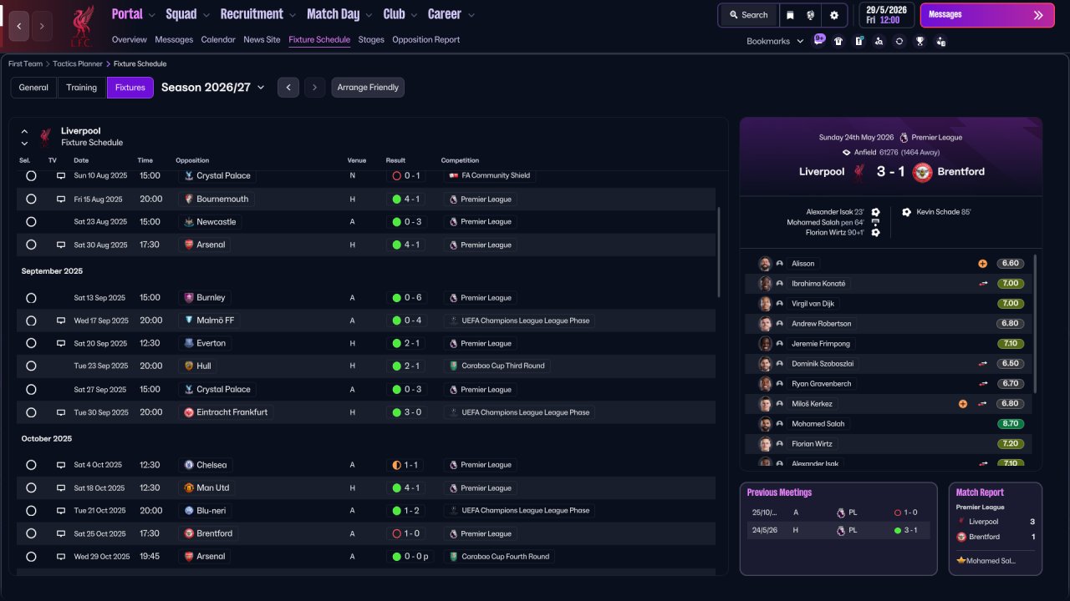Open the Opposition Report tab
The image size is (1070, 601).
click(x=425, y=39)
